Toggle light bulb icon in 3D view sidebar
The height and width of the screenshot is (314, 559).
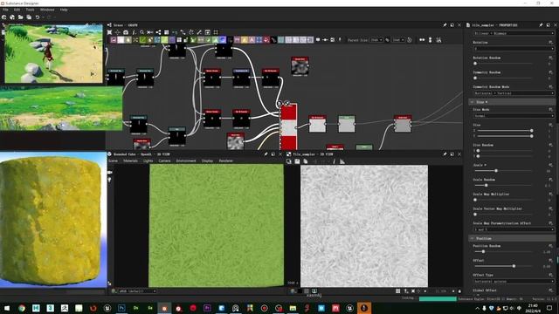point(110,181)
